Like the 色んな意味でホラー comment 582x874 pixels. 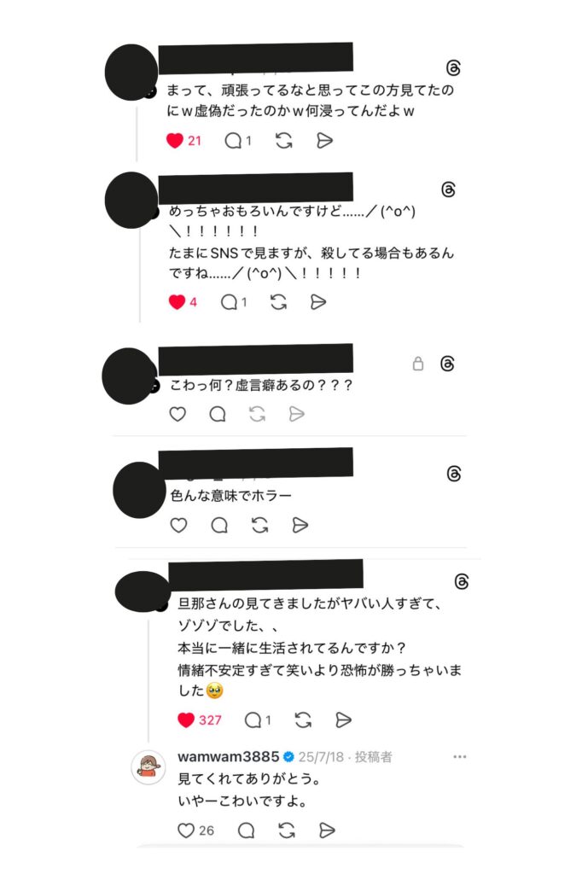pos(178,525)
